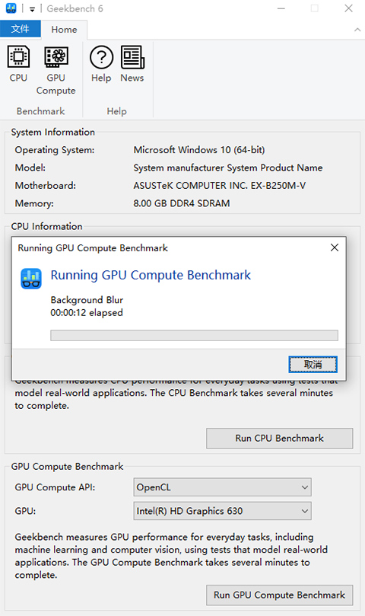The width and height of the screenshot is (365, 616).
Task: Open the 文件 menu tab
Action: pyautogui.click(x=20, y=29)
